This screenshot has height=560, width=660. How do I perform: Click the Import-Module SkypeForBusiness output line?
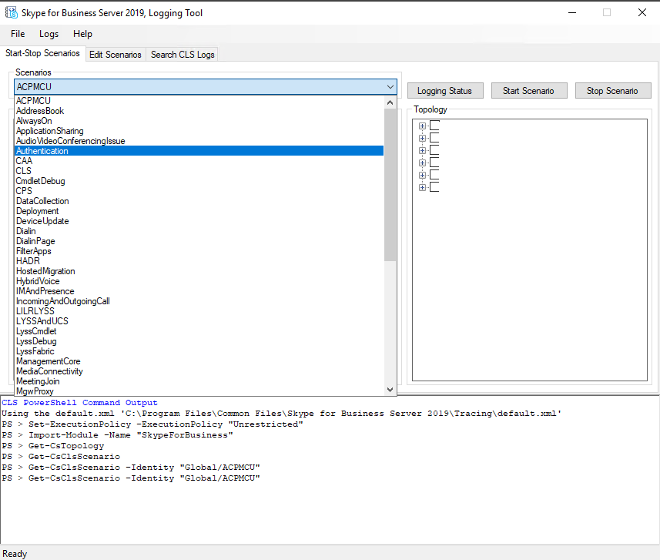pos(117,435)
